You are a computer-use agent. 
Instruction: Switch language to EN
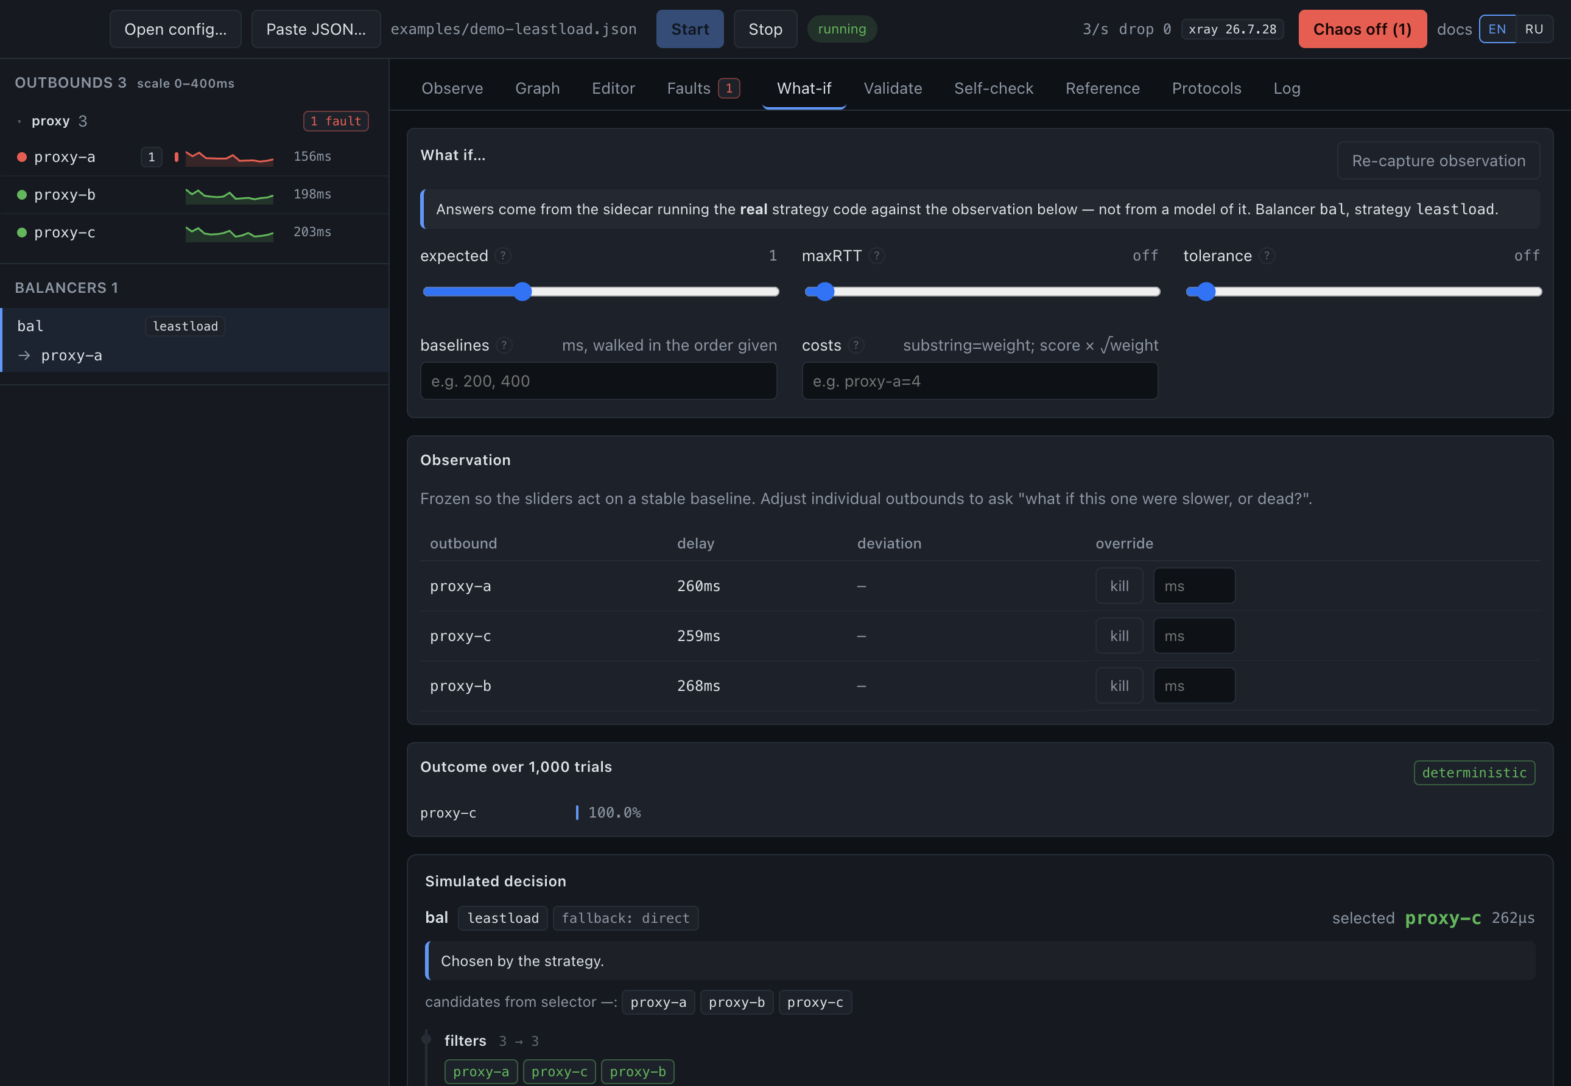[x=1497, y=29]
